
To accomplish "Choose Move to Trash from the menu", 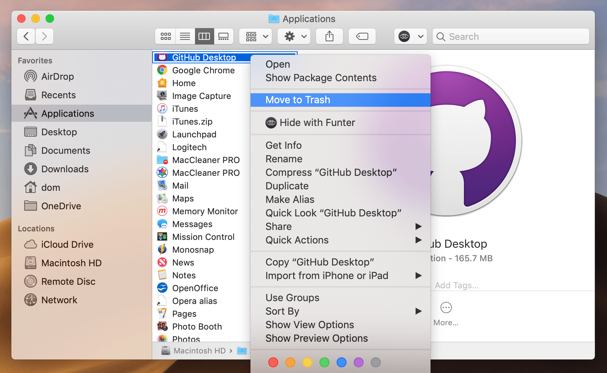I will [x=297, y=100].
